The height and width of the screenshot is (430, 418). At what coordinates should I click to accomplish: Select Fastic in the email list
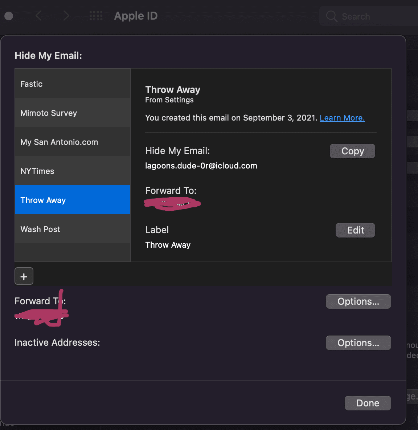73,84
